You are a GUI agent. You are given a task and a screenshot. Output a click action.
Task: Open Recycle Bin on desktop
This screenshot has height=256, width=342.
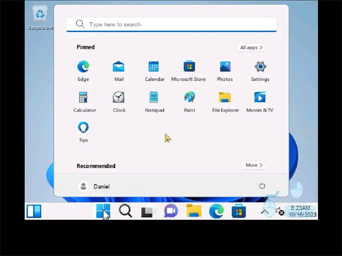(40, 18)
